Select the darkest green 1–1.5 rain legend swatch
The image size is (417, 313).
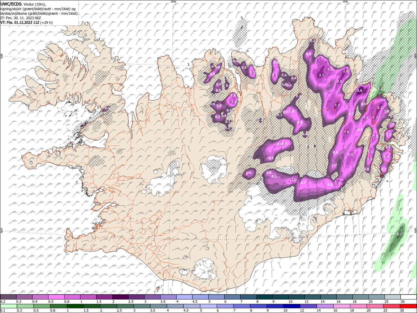coord(75,306)
